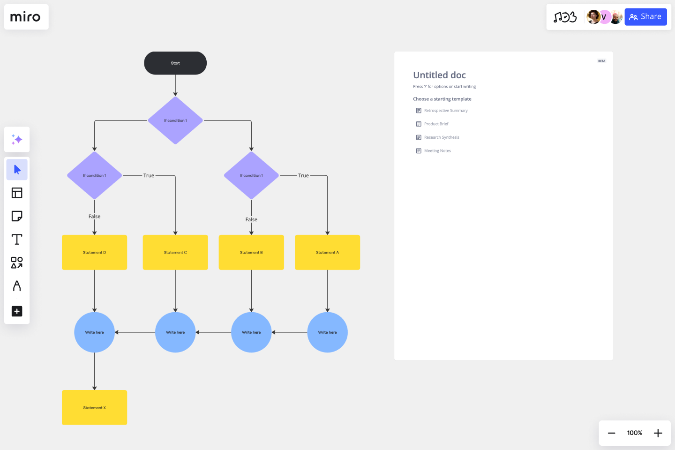Choose the Retrospective Summary template
Viewport: 675px width, 450px height.
pos(446,110)
